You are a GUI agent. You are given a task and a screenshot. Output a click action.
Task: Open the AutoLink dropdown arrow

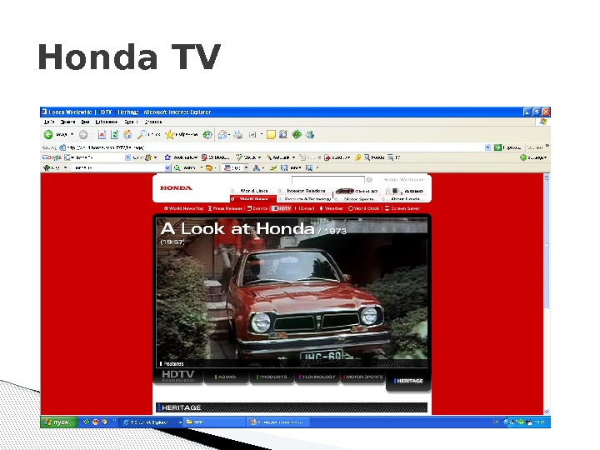(293, 157)
